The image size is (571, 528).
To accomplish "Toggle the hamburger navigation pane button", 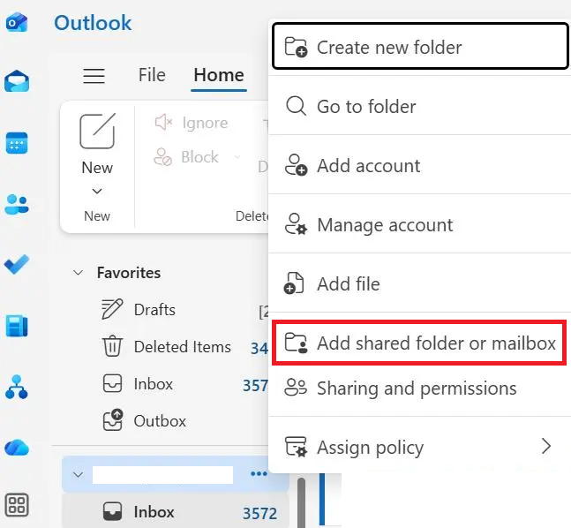I will (94, 76).
